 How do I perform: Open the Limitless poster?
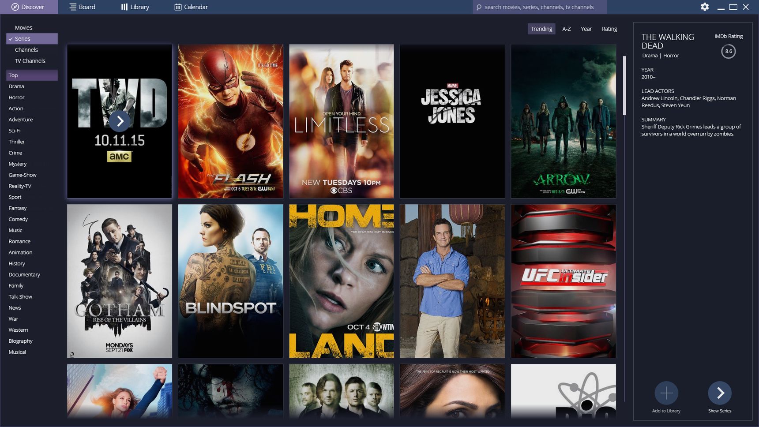342,121
